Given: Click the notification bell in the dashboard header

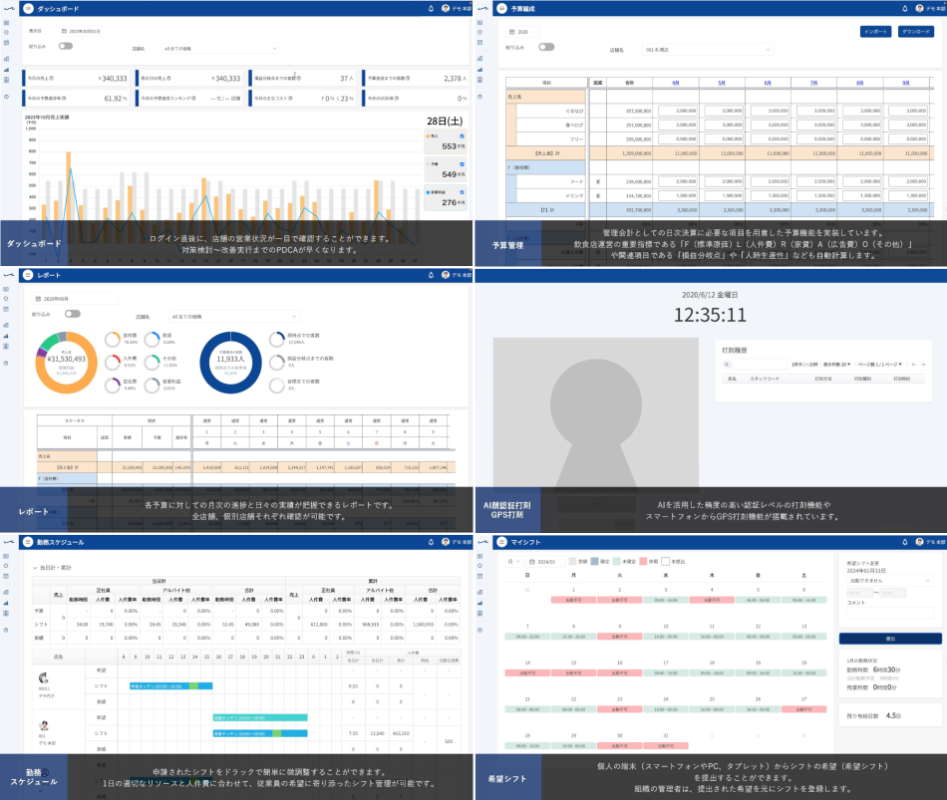Looking at the screenshot, I should pos(431,8).
